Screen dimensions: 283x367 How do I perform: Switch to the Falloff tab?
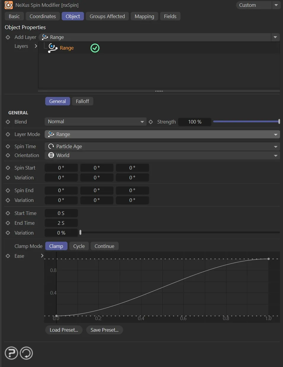pyautogui.click(x=82, y=101)
